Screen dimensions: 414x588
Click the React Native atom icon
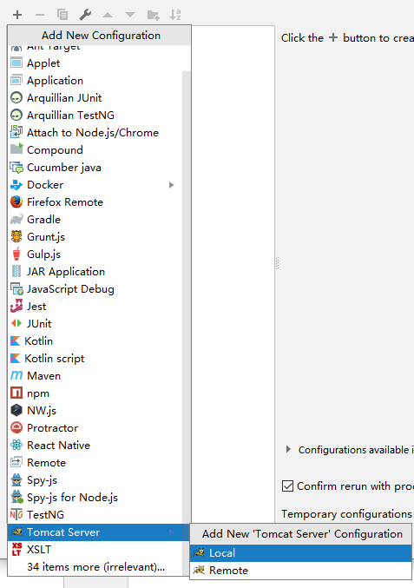pos(16,445)
